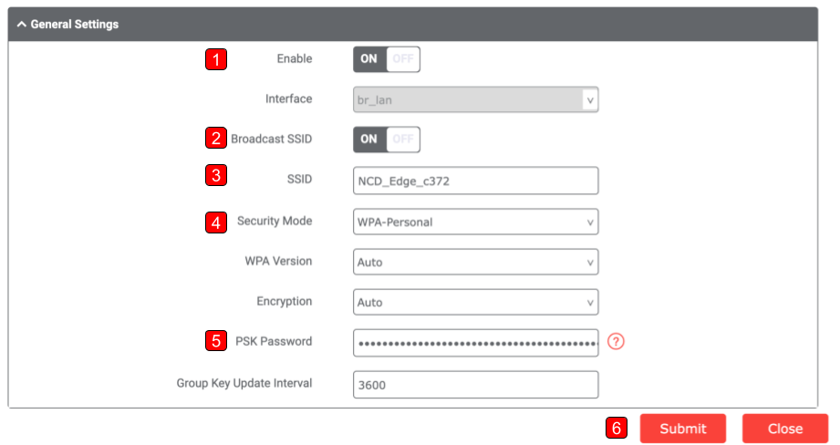Collapse the General Settings section chevron
Image resolution: width=840 pixels, height=445 pixels.
pyautogui.click(x=21, y=24)
